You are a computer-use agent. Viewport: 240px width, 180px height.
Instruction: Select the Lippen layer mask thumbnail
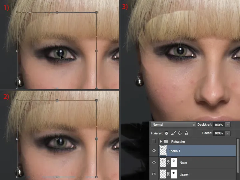[x=174, y=174]
